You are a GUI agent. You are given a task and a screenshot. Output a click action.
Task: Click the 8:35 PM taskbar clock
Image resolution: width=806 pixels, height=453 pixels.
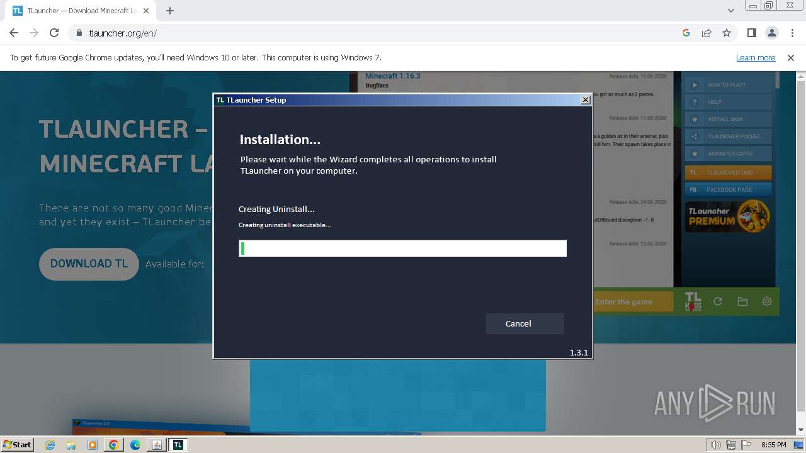pyautogui.click(x=773, y=445)
